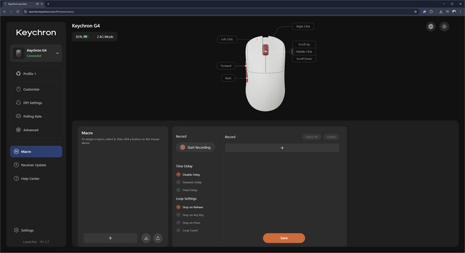This screenshot has width=465, height=253.
Task: Click the Right Click button label
Action: click(303, 26)
